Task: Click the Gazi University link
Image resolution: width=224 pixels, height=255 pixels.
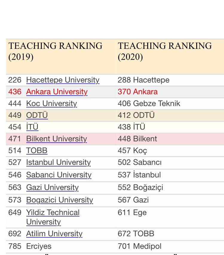Action: coord(53,187)
